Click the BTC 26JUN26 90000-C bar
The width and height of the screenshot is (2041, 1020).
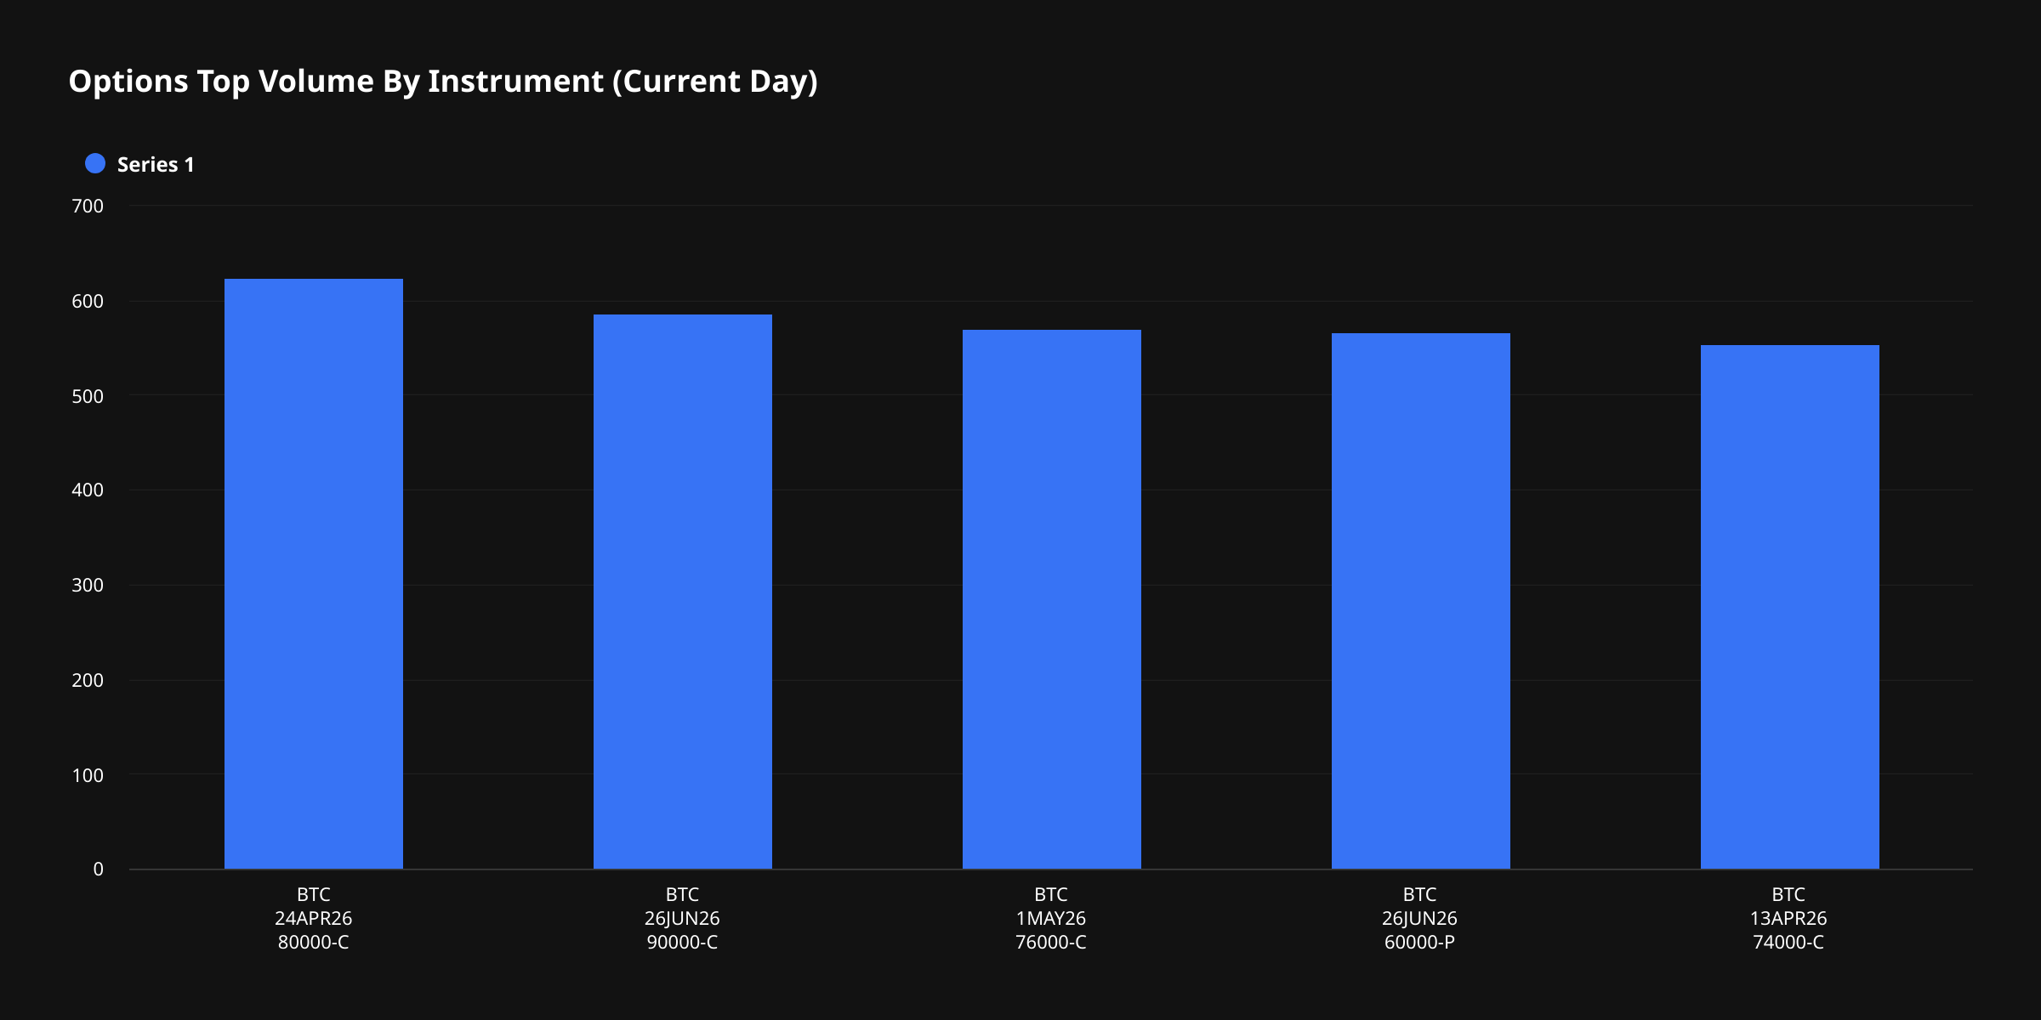pos(683,592)
